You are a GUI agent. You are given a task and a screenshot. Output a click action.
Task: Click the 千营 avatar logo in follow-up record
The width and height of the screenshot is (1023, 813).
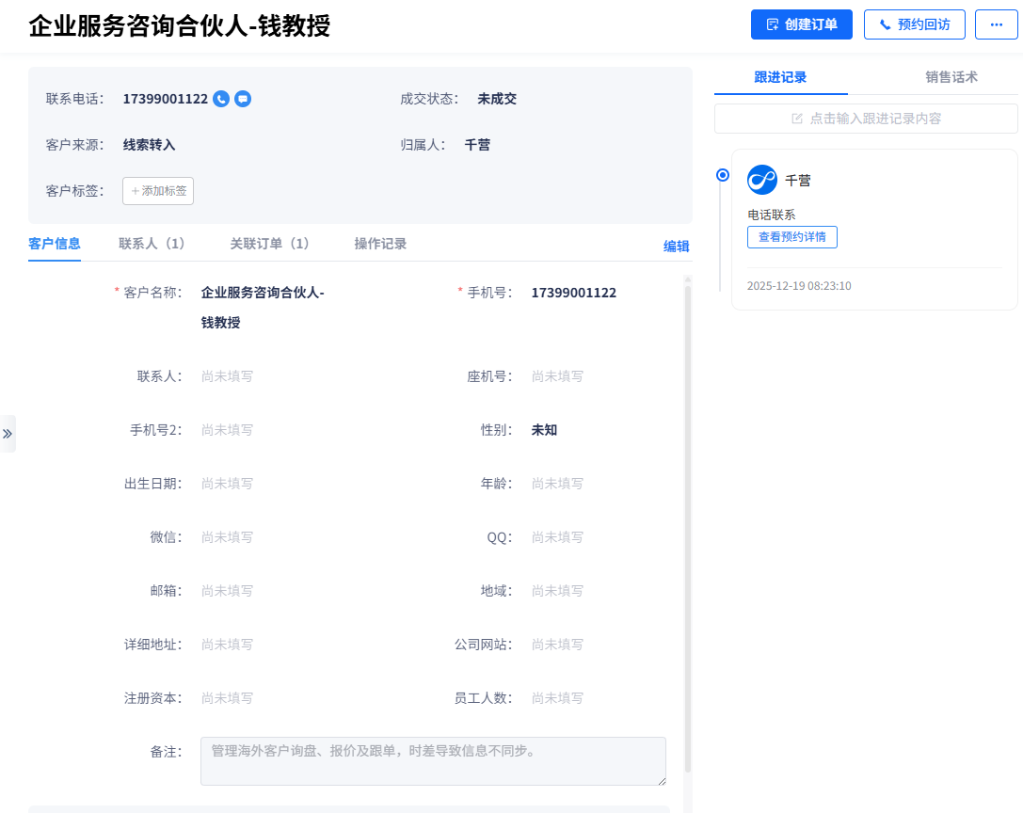click(762, 180)
